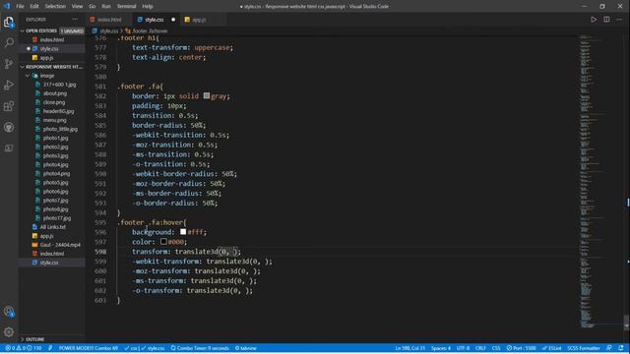Click the Go Live Port: 5500 status item
630x354 pixels.
coord(521,348)
